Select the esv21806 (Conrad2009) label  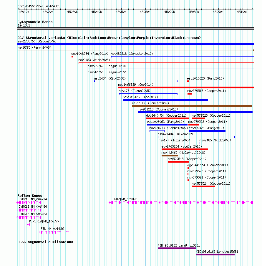(150, 103)
